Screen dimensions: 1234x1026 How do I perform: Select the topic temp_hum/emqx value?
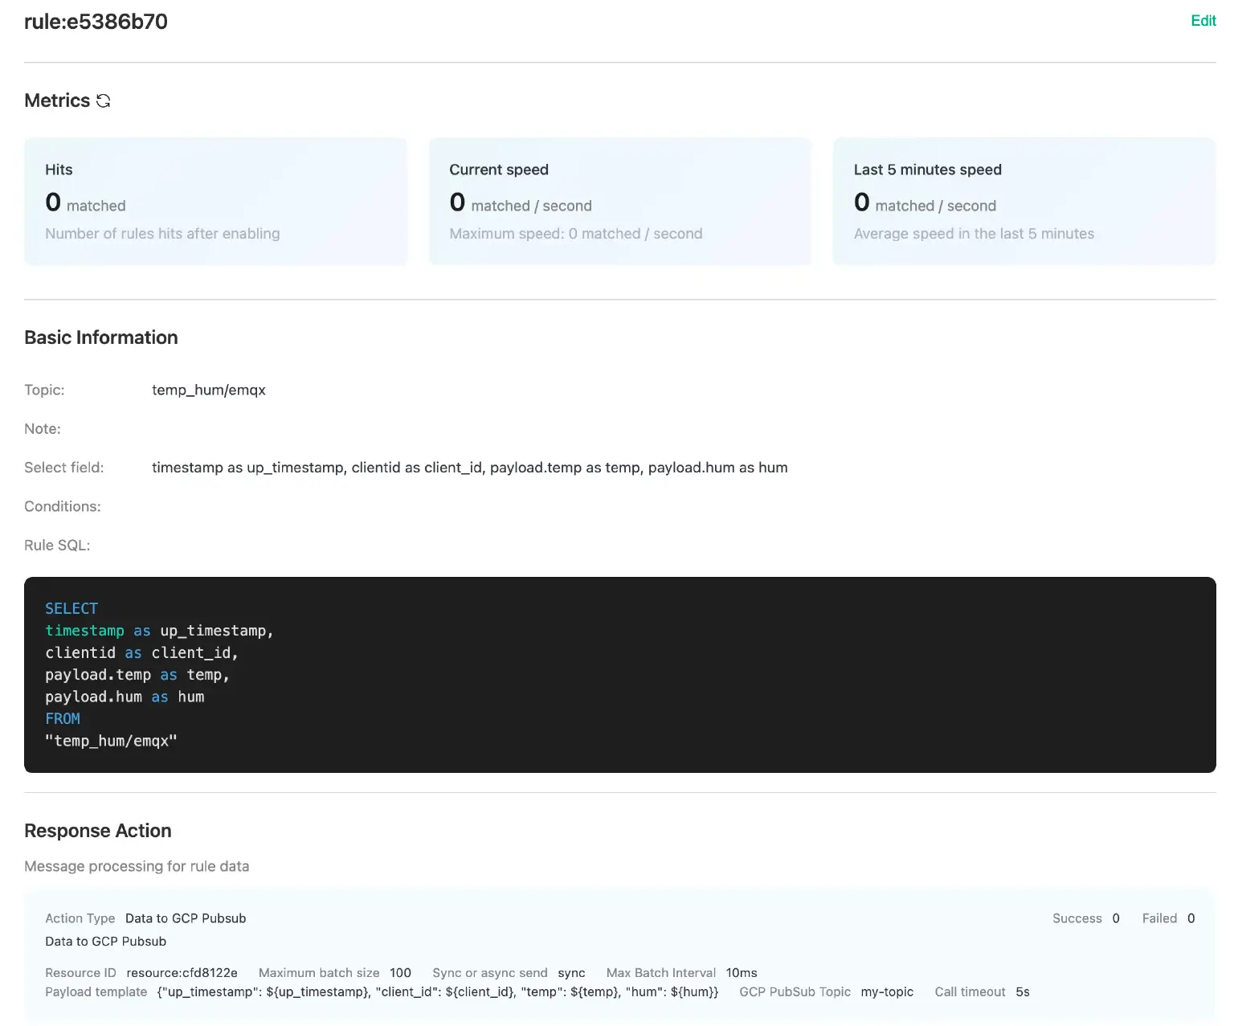(x=209, y=390)
